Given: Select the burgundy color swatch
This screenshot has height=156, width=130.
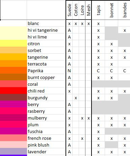Looking at the screenshot, I should tap(14, 98).
